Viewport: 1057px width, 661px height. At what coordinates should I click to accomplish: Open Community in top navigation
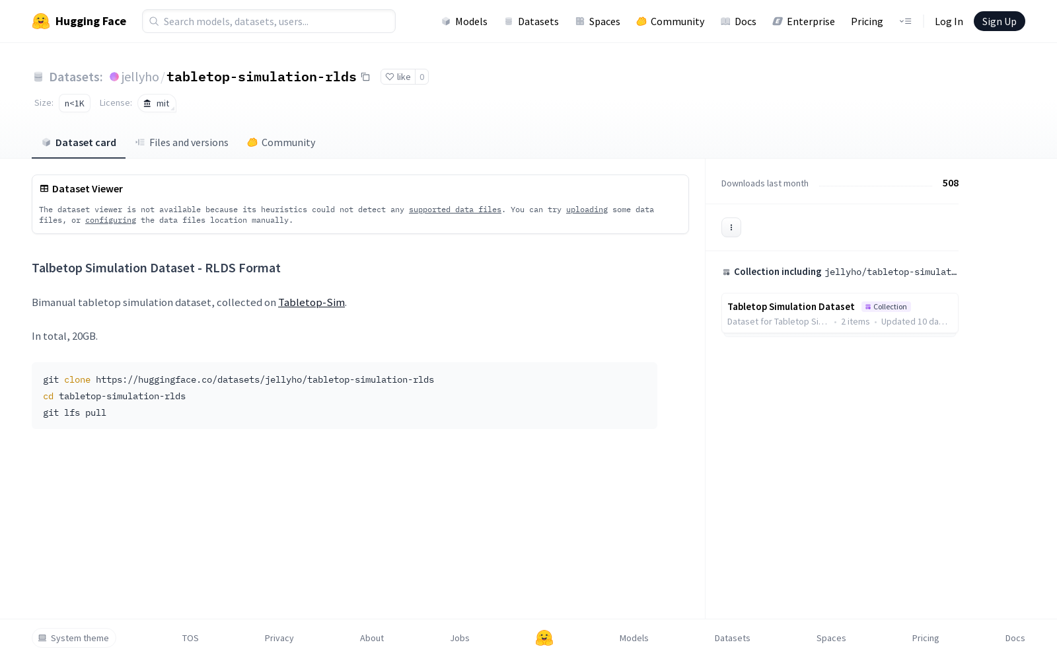pyautogui.click(x=671, y=21)
